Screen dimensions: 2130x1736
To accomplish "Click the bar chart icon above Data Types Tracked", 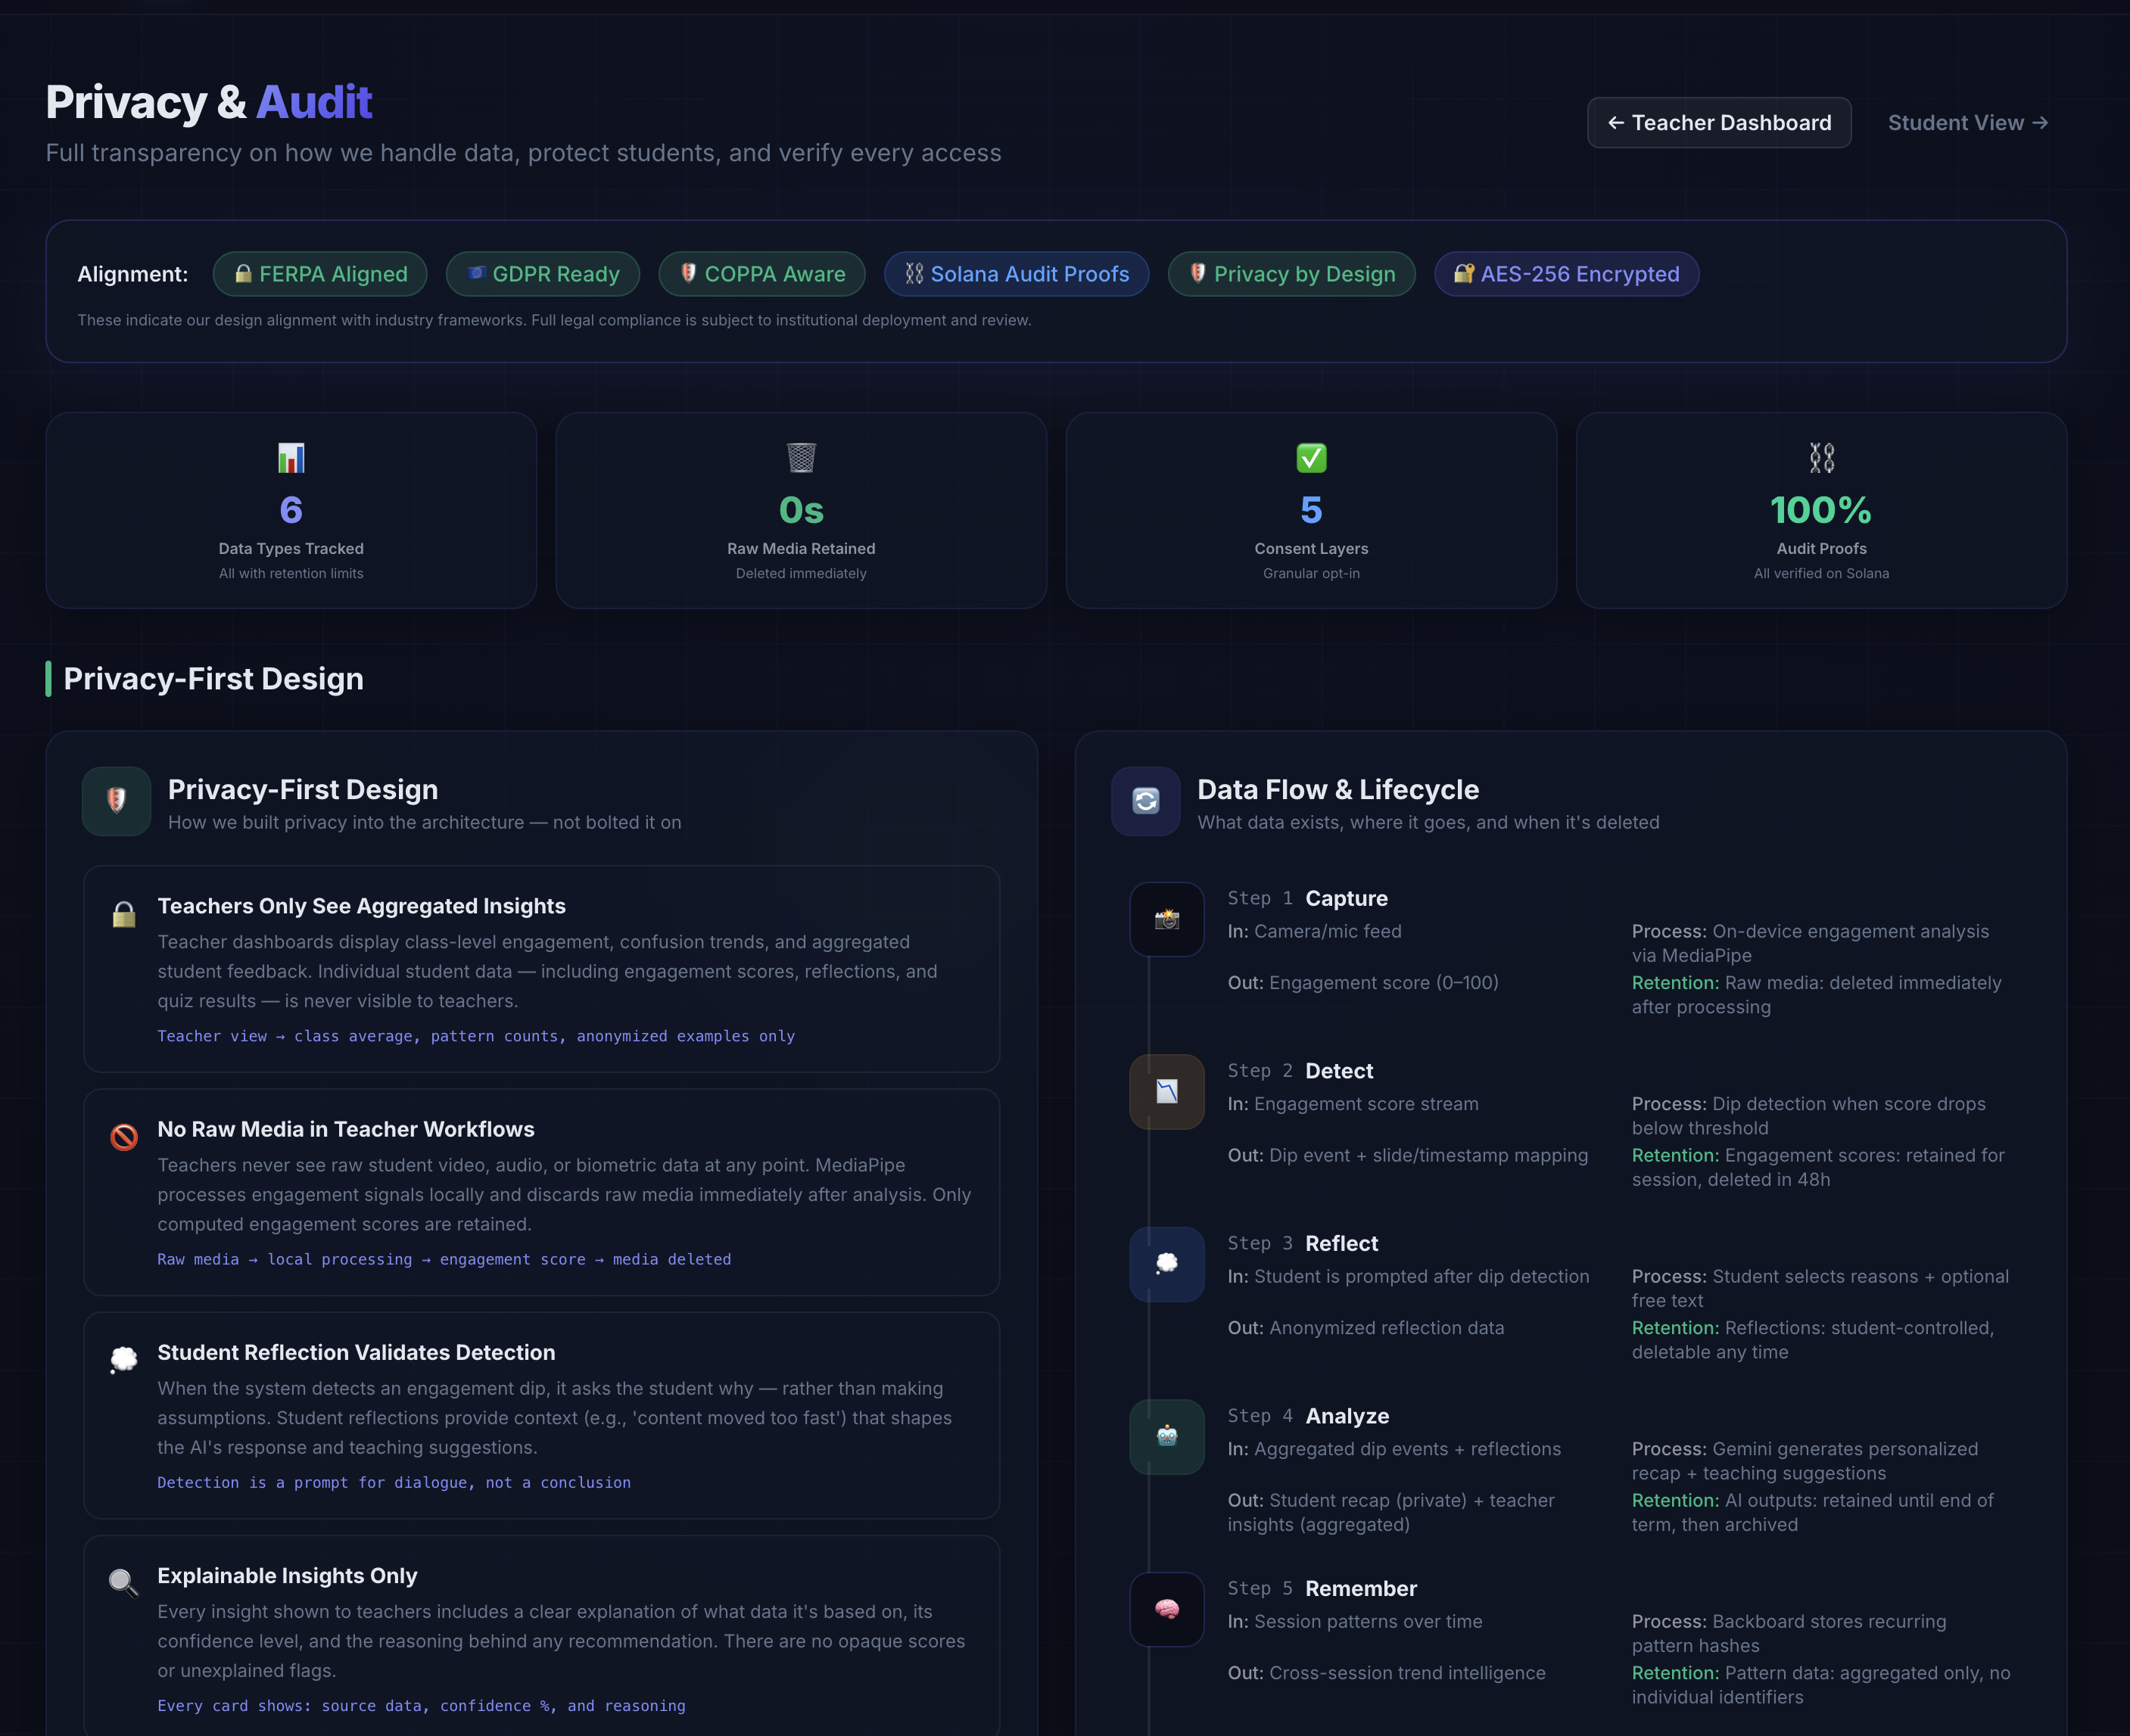I will pos(291,458).
